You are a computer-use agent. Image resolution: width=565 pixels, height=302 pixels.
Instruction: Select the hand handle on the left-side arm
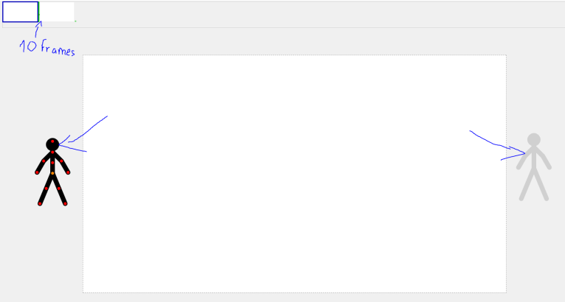37,172
